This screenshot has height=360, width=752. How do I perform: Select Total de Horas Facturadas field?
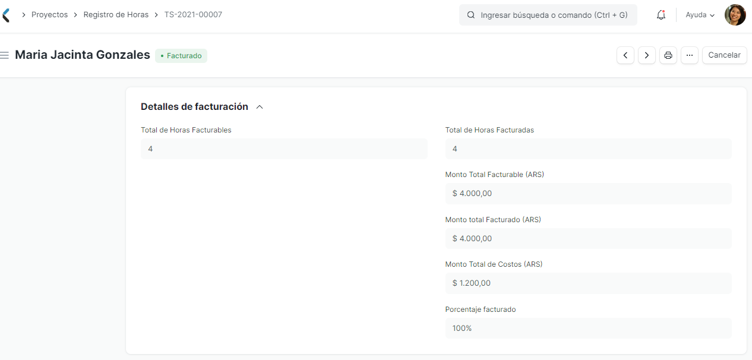[588, 149]
